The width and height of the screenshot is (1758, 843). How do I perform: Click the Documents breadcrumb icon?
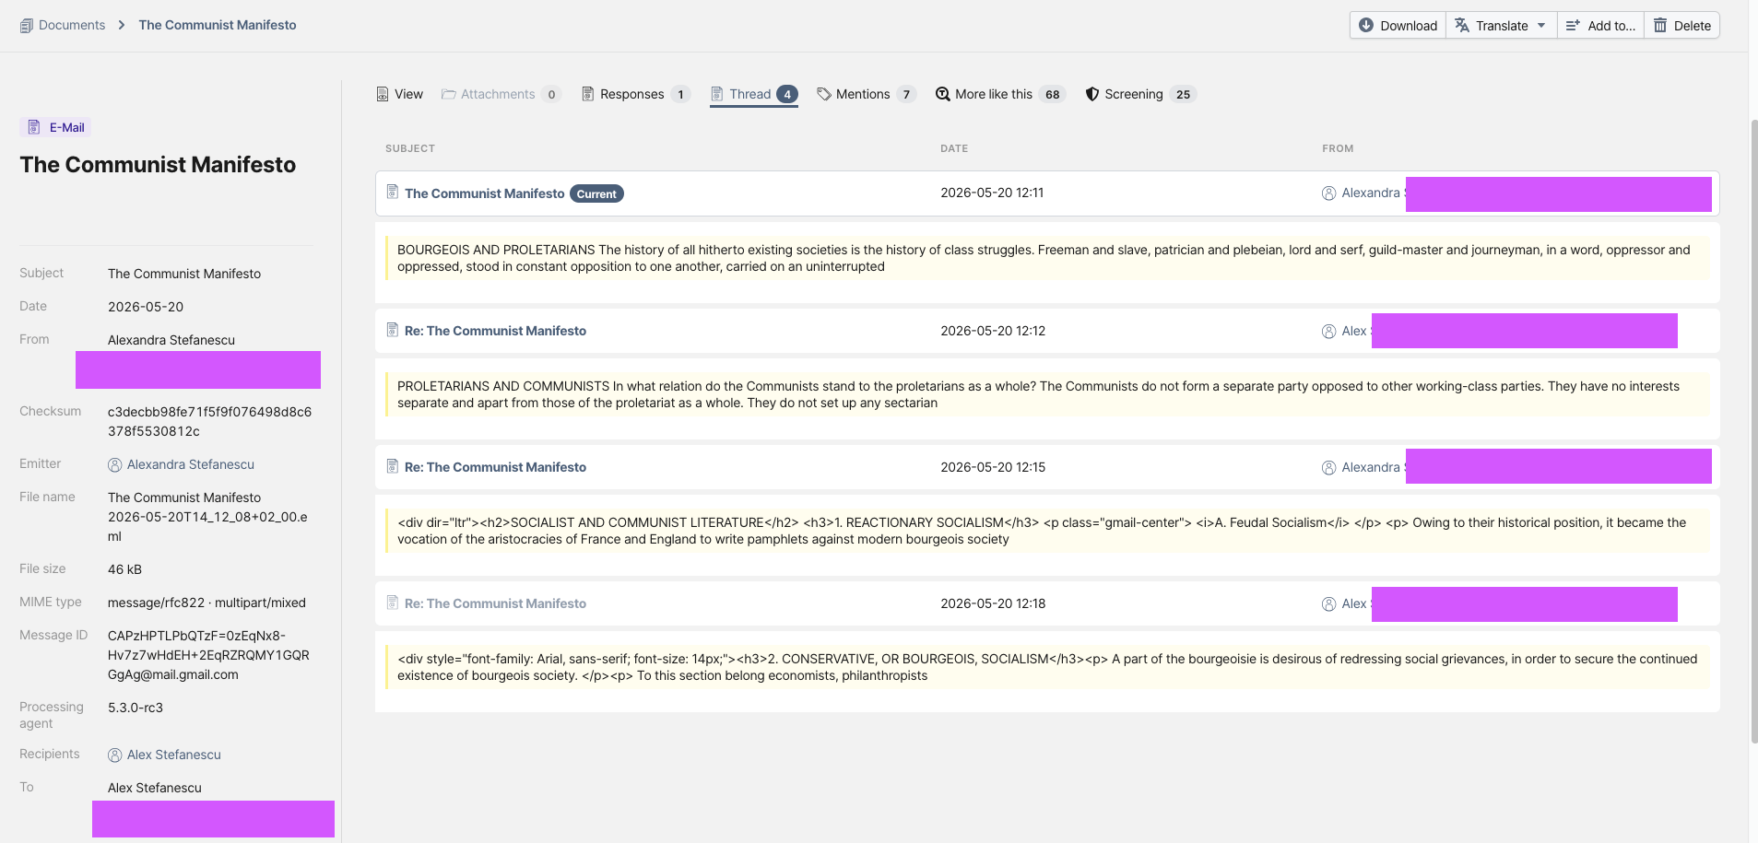pyautogui.click(x=27, y=26)
